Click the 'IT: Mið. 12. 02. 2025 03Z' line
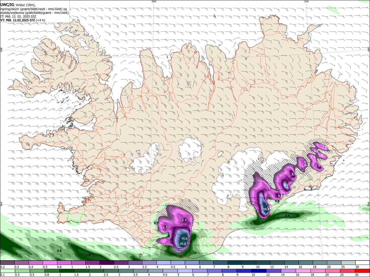This screenshot has width=370, height=277. [x=18, y=16]
